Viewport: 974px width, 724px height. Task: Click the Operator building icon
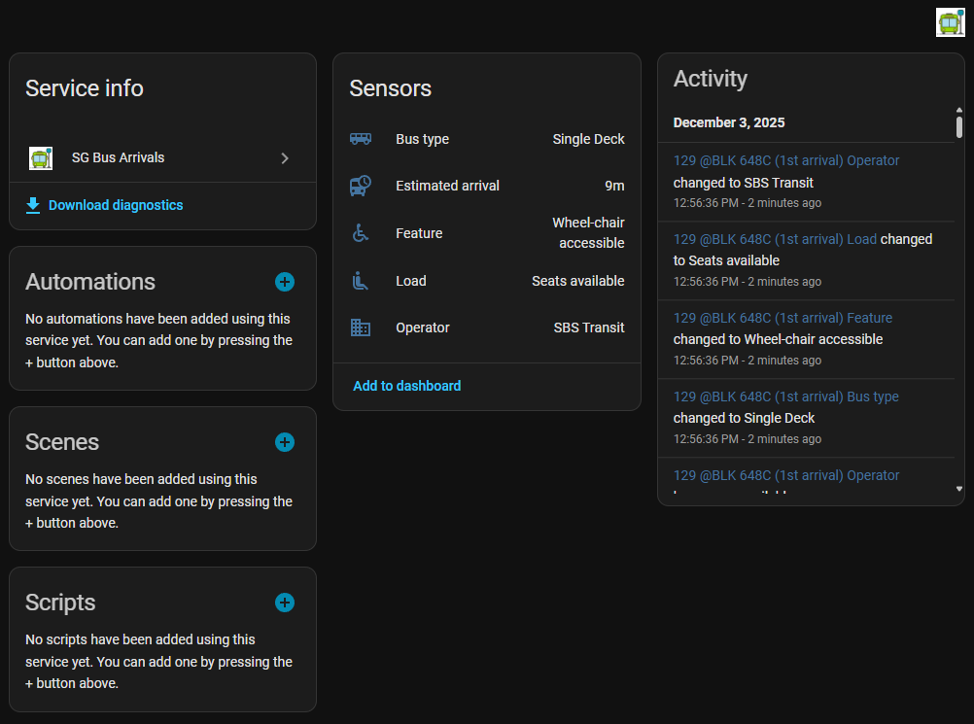coord(361,328)
